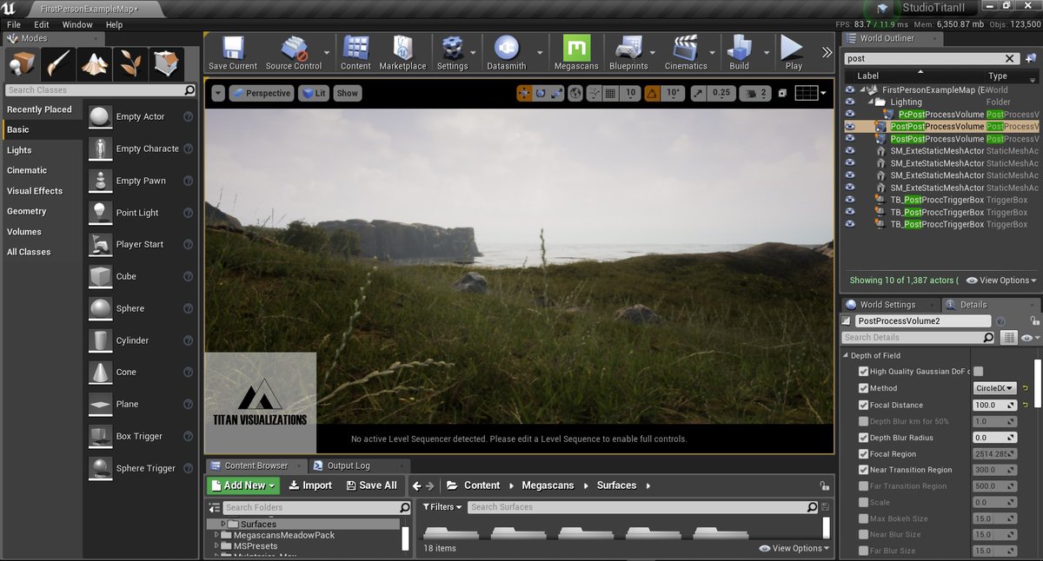Click the Import button

[x=310, y=485]
